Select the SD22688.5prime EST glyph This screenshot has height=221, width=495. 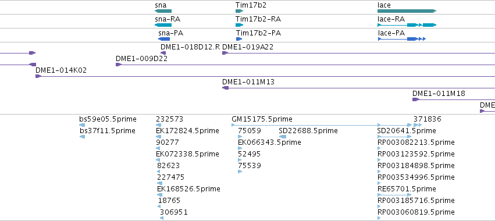(283, 137)
